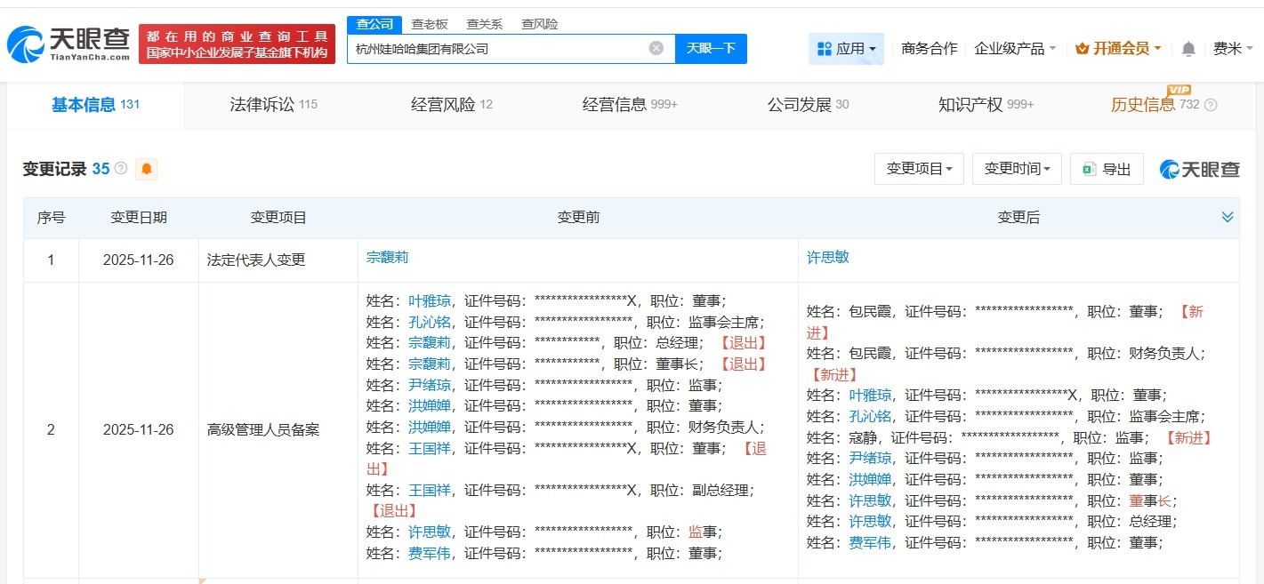The height and width of the screenshot is (584, 1264).
Task: Open the 变更项目 filter dropdown
Action: [x=919, y=168]
